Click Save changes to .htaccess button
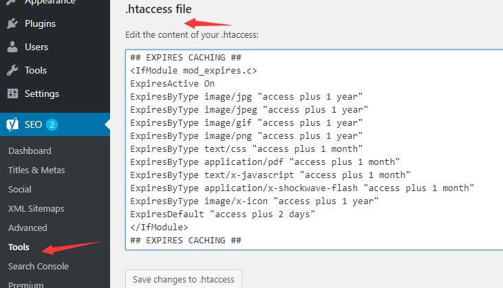The height and width of the screenshot is (288, 503). click(x=184, y=279)
